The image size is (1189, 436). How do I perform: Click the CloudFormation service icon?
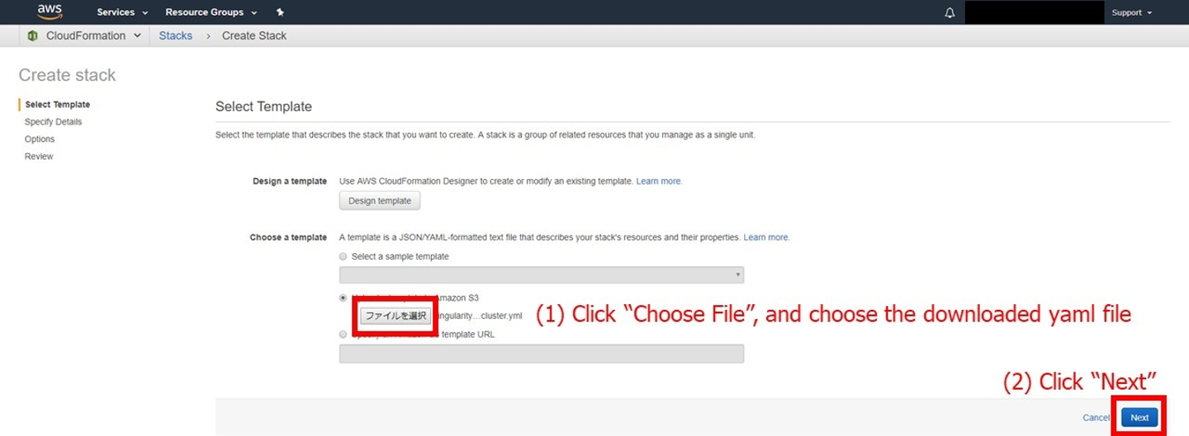pos(33,35)
